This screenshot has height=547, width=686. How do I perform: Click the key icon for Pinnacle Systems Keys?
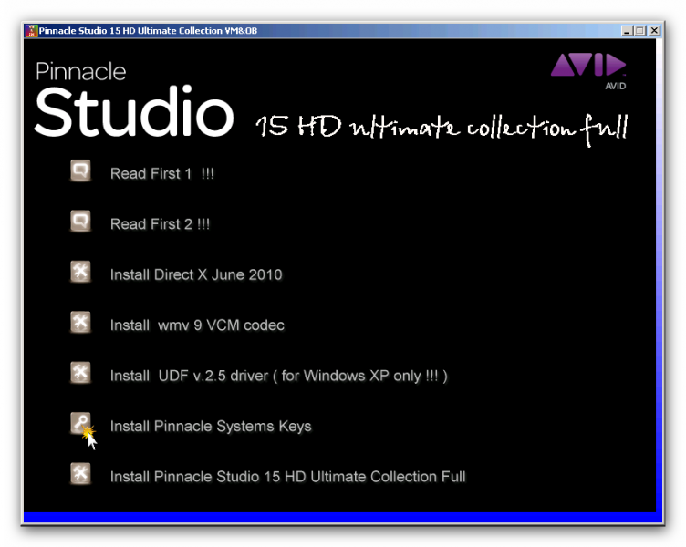click(80, 423)
